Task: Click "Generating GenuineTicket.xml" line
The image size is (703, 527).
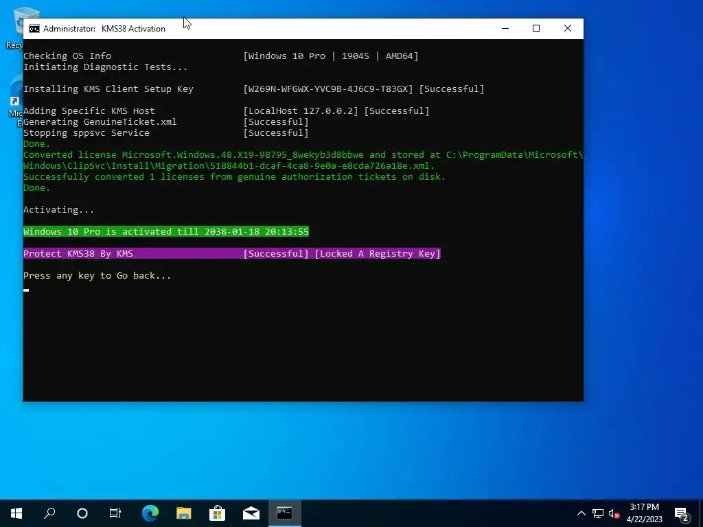Action: (x=100, y=122)
